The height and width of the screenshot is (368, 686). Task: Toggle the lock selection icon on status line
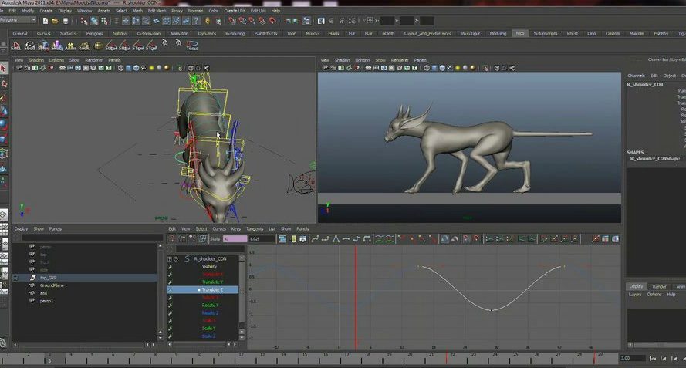208,21
